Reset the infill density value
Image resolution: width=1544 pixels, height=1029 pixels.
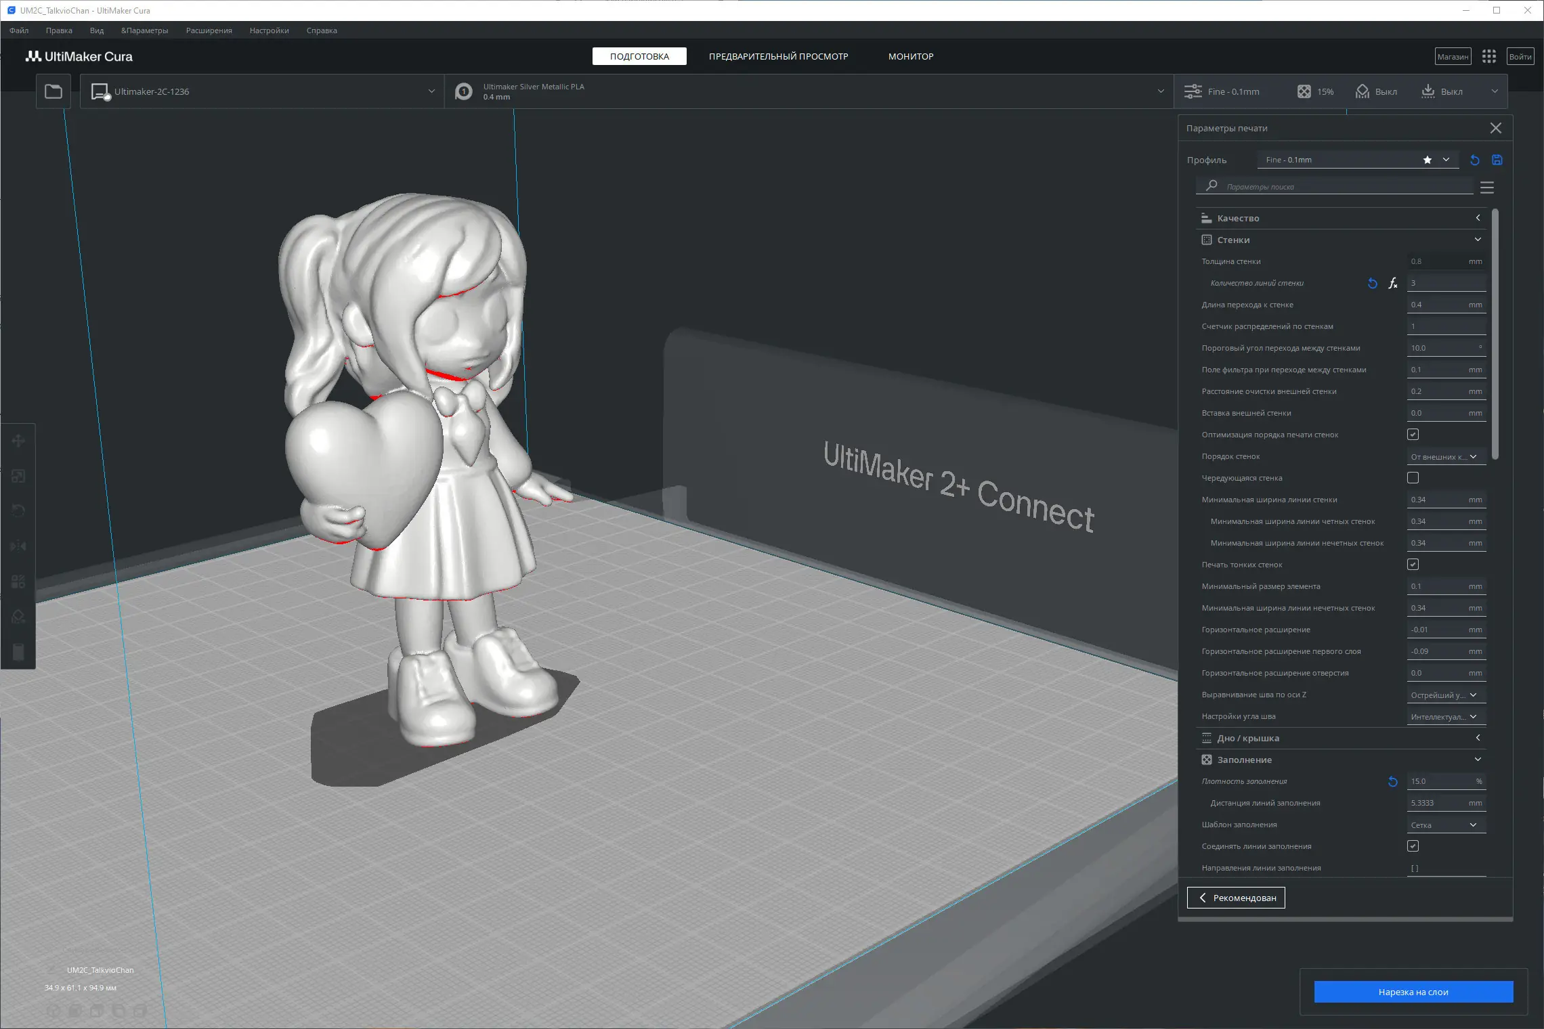point(1392,782)
